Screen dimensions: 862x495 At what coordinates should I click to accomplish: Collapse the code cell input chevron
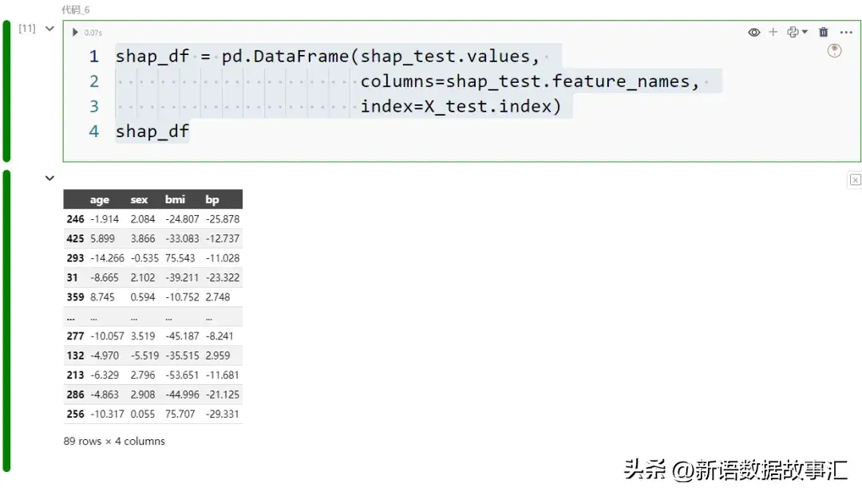coord(49,29)
